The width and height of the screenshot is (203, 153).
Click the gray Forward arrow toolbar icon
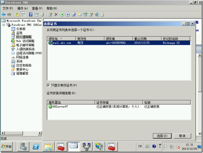[x=9, y=15]
